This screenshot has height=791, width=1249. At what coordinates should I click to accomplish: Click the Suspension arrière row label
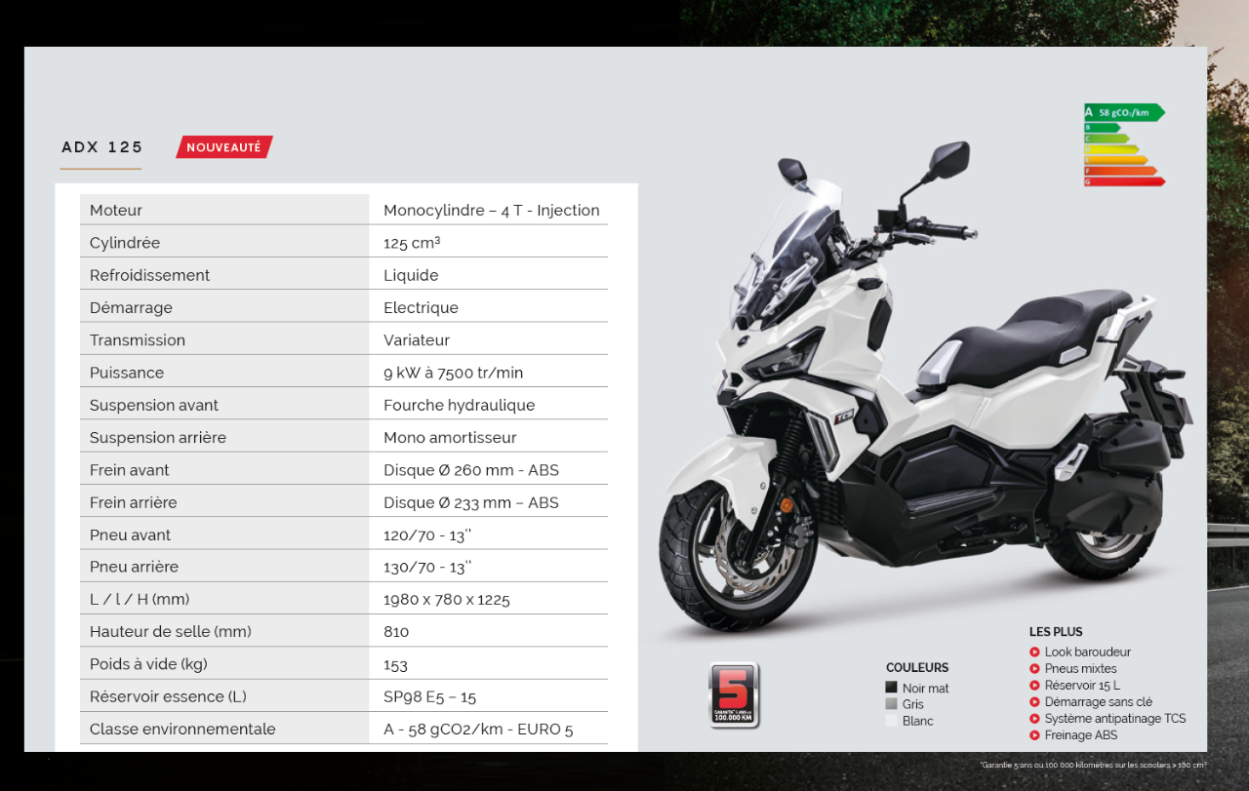click(x=158, y=437)
